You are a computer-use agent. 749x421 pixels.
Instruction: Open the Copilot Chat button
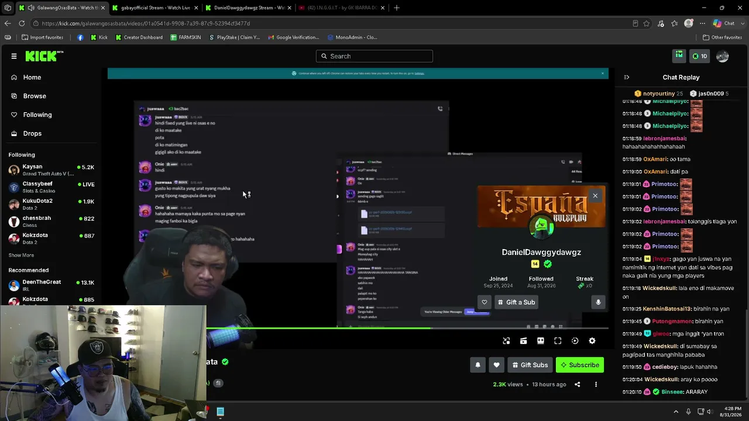(724, 23)
